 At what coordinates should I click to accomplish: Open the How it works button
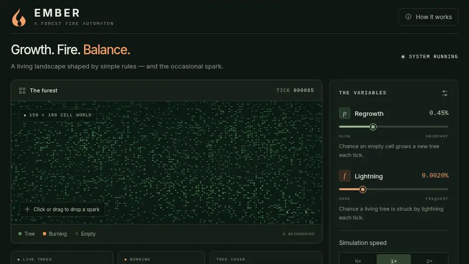coord(428,17)
